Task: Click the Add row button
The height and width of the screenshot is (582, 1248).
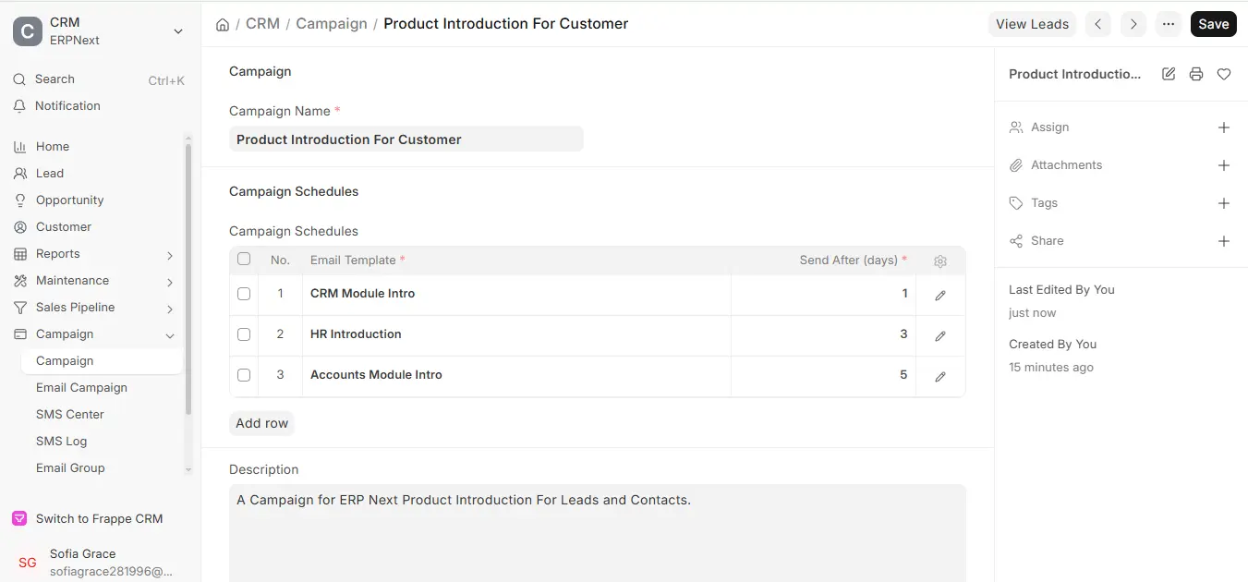Action: 261,423
